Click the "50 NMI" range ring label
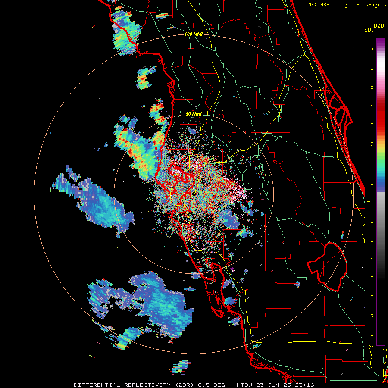Viewport: 388px width, 388px height. pos(194,114)
